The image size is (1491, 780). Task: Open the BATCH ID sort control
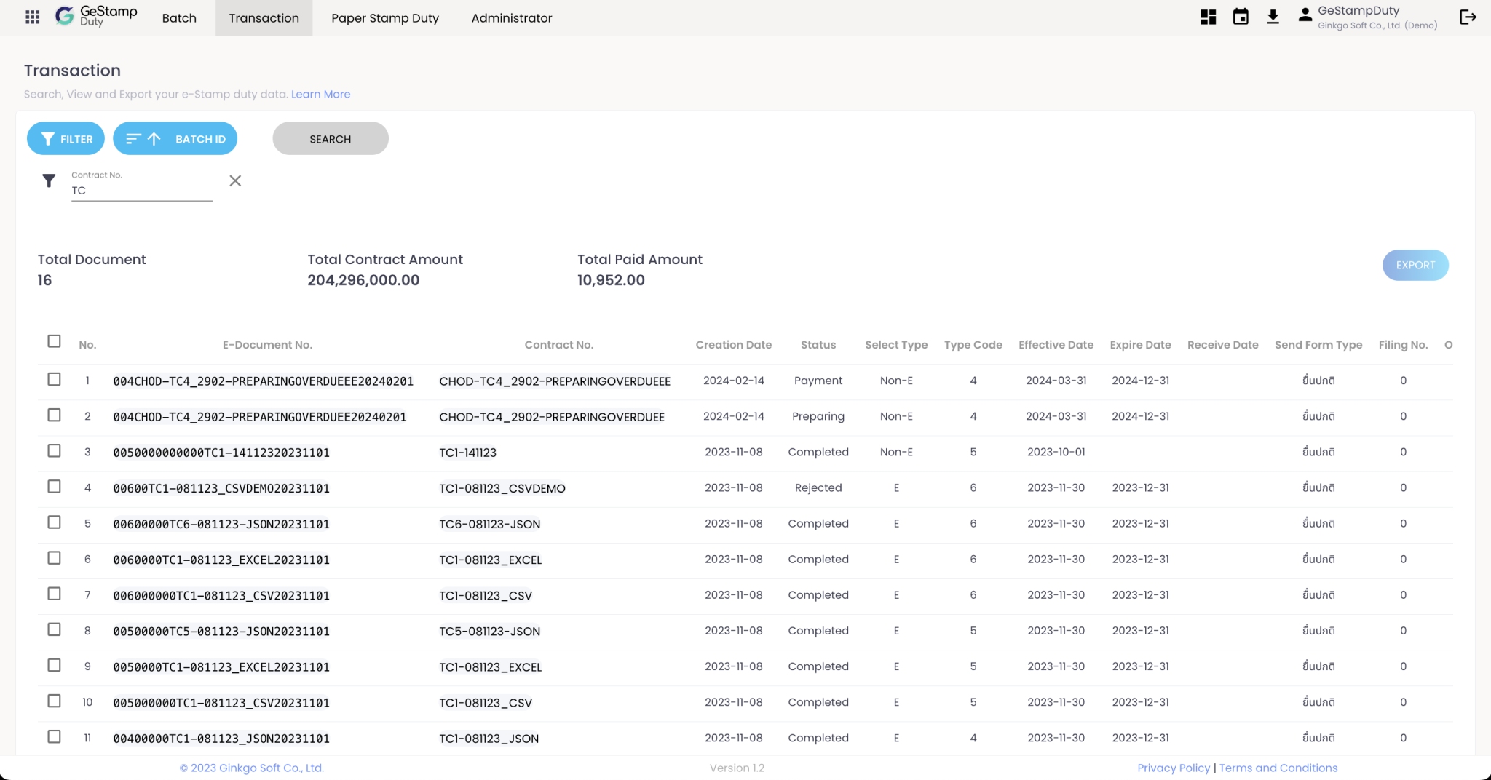click(x=175, y=138)
